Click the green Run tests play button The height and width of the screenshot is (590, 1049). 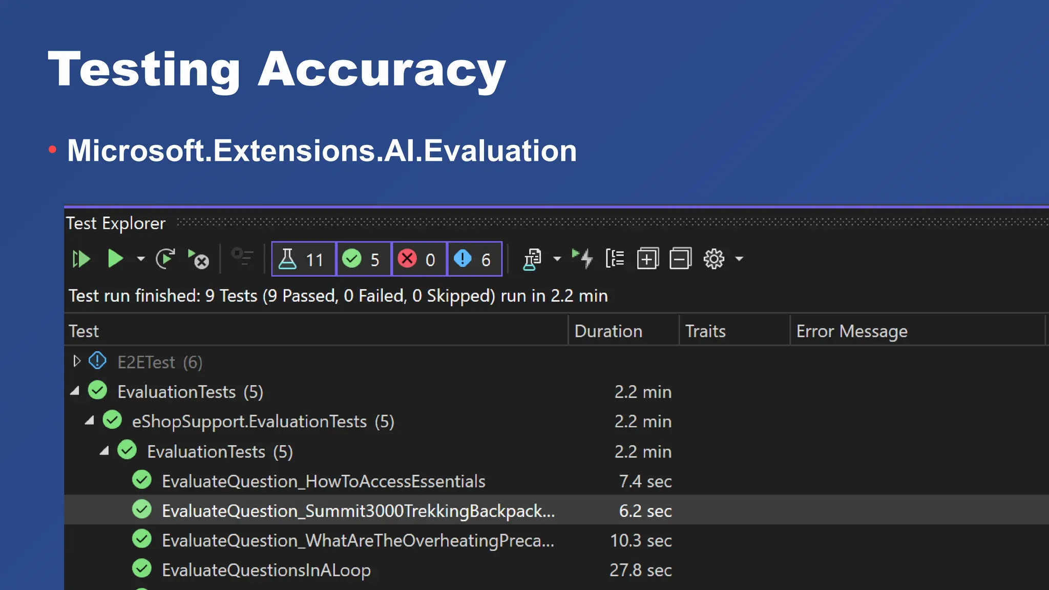point(115,259)
